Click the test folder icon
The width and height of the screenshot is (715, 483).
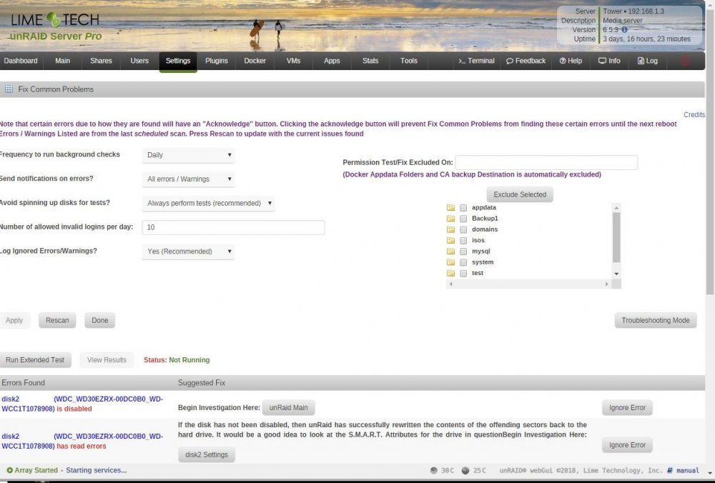450,274
